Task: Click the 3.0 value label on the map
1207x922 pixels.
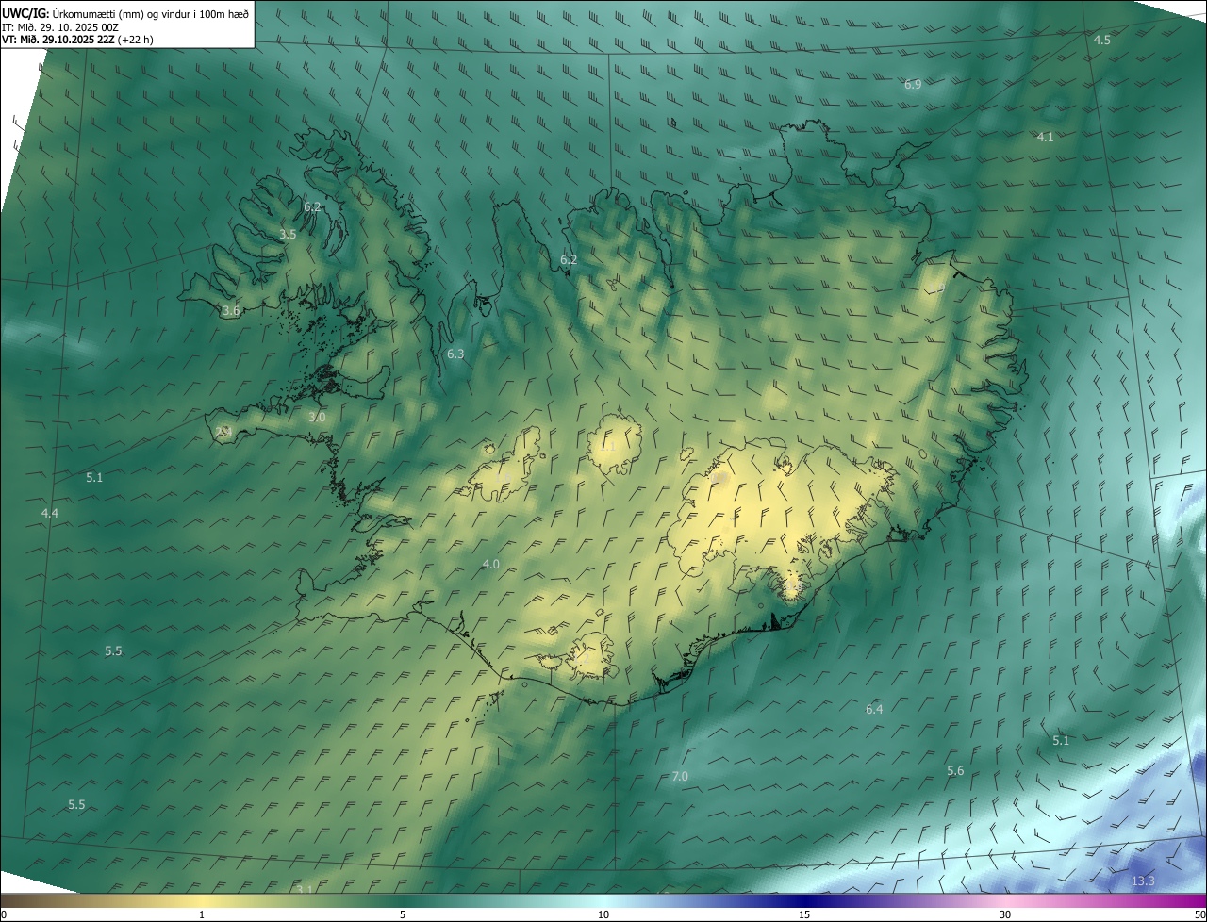Action: pyautogui.click(x=317, y=418)
